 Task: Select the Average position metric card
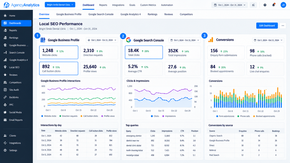coord(183,68)
